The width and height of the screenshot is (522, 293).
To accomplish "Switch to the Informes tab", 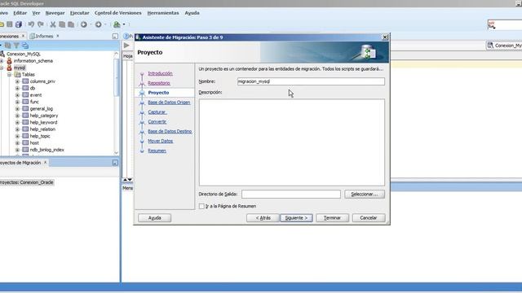I will 44,36.
